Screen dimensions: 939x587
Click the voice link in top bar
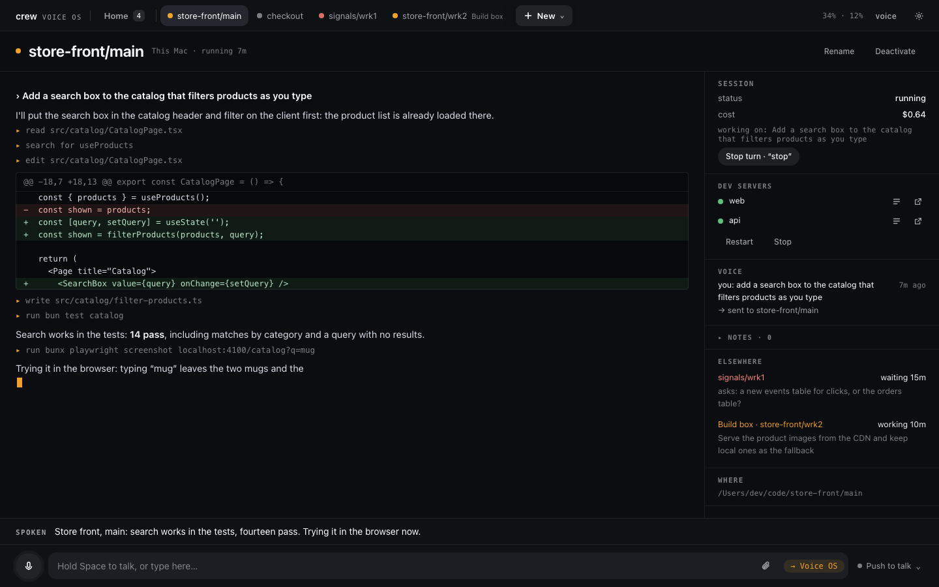coord(886,16)
